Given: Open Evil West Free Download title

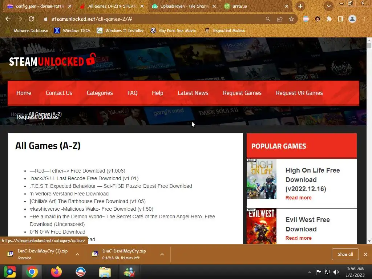Looking at the screenshot, I should coord(307,225).
